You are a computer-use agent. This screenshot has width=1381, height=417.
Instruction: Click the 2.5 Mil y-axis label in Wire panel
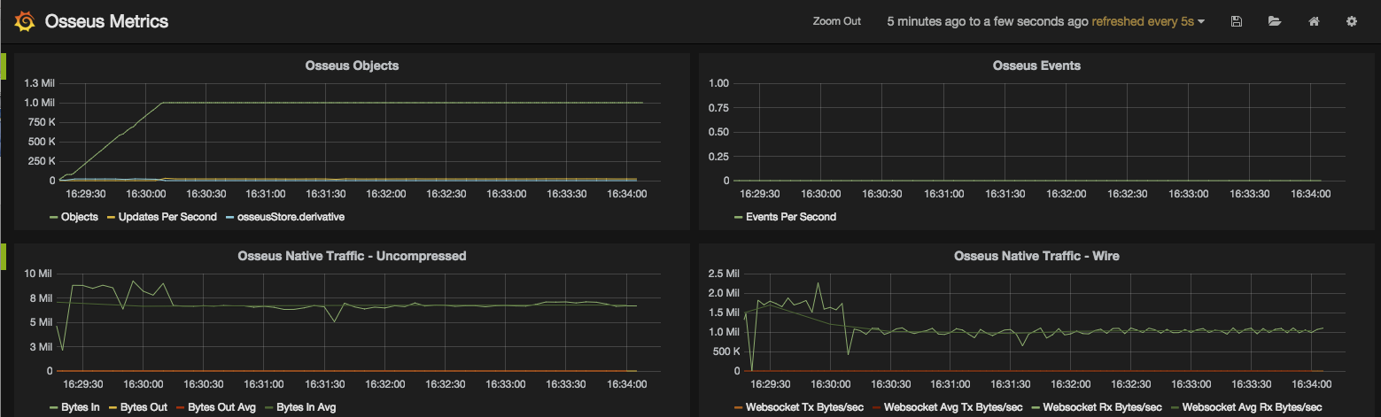(x=725, y=274)
